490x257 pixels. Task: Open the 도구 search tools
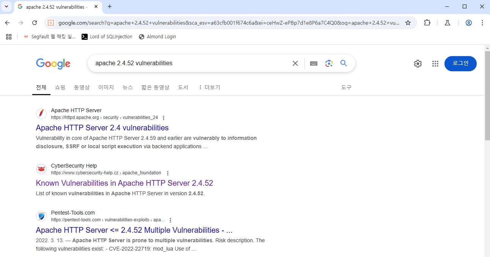click(x=346, y=87)
